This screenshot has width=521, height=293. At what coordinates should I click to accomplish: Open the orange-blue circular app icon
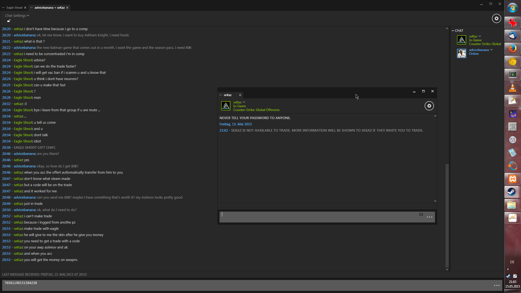(513, 166)
